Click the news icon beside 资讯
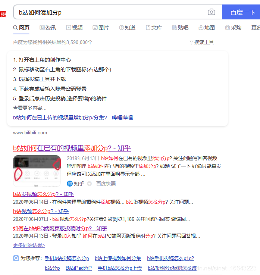 tap(42, 28)
